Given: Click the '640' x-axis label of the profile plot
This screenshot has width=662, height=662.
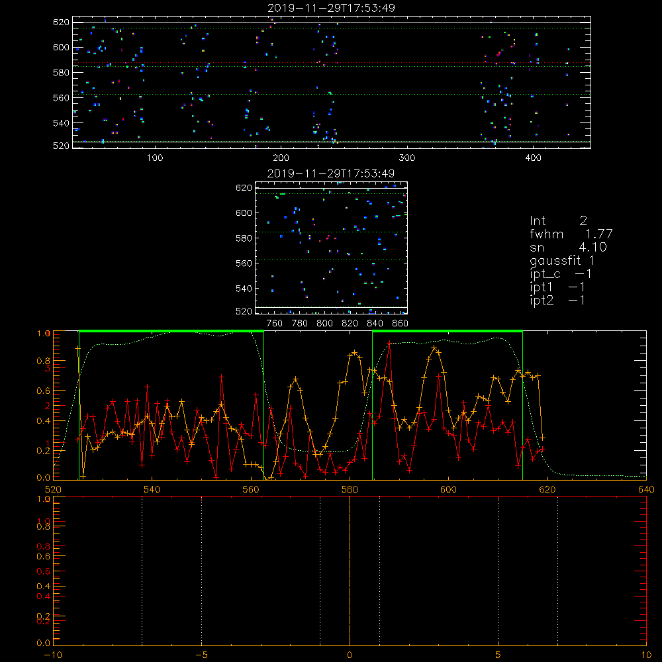Looking at the screenshot, I should point(646,489).
